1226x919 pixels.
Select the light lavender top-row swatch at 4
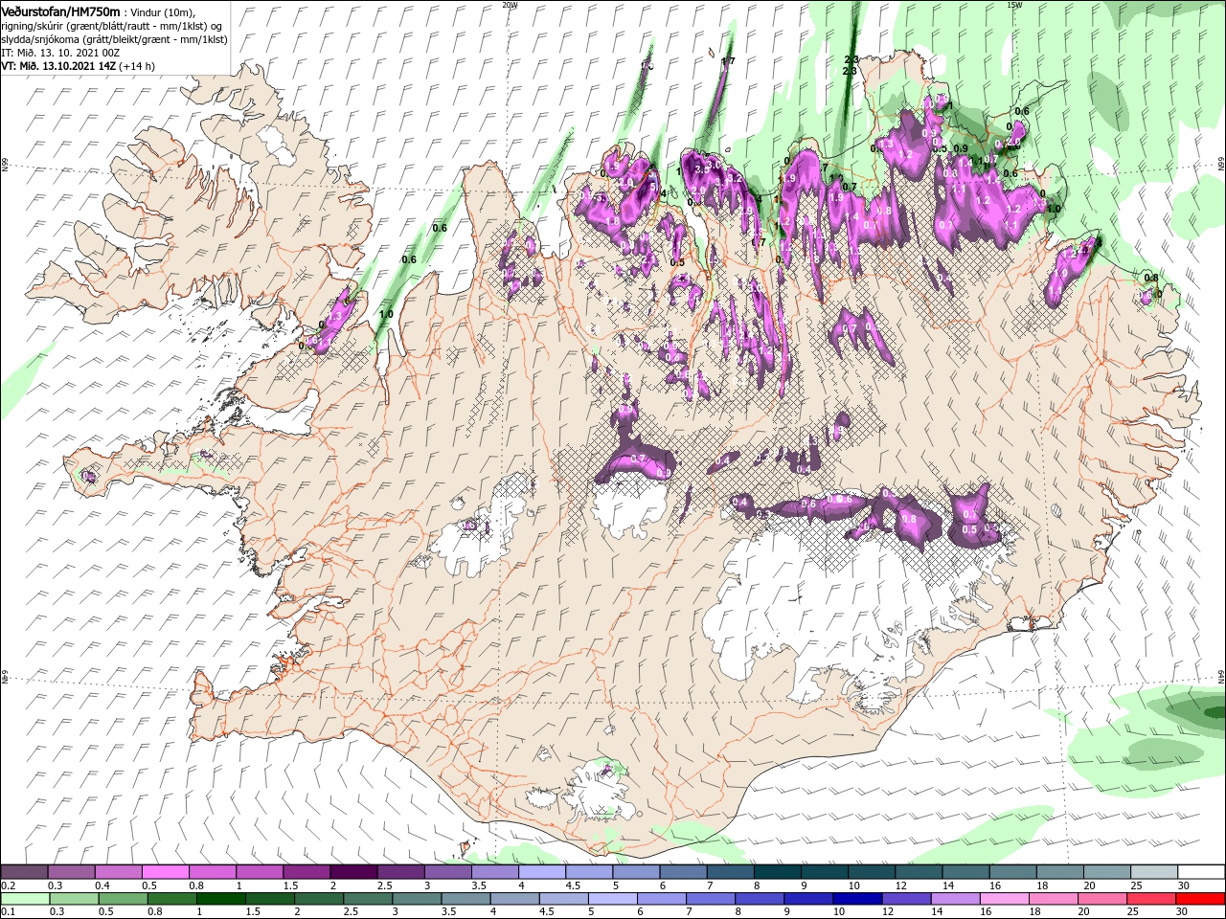pos(542,872)
